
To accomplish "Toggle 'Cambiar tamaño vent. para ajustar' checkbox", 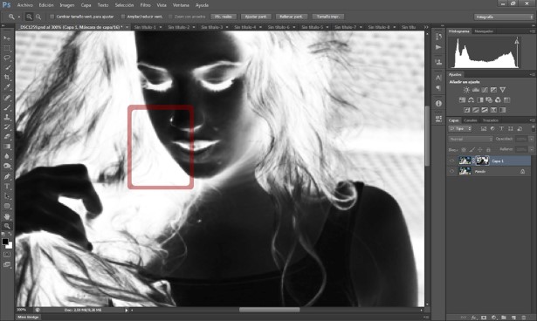I will [x=52, y=17].
